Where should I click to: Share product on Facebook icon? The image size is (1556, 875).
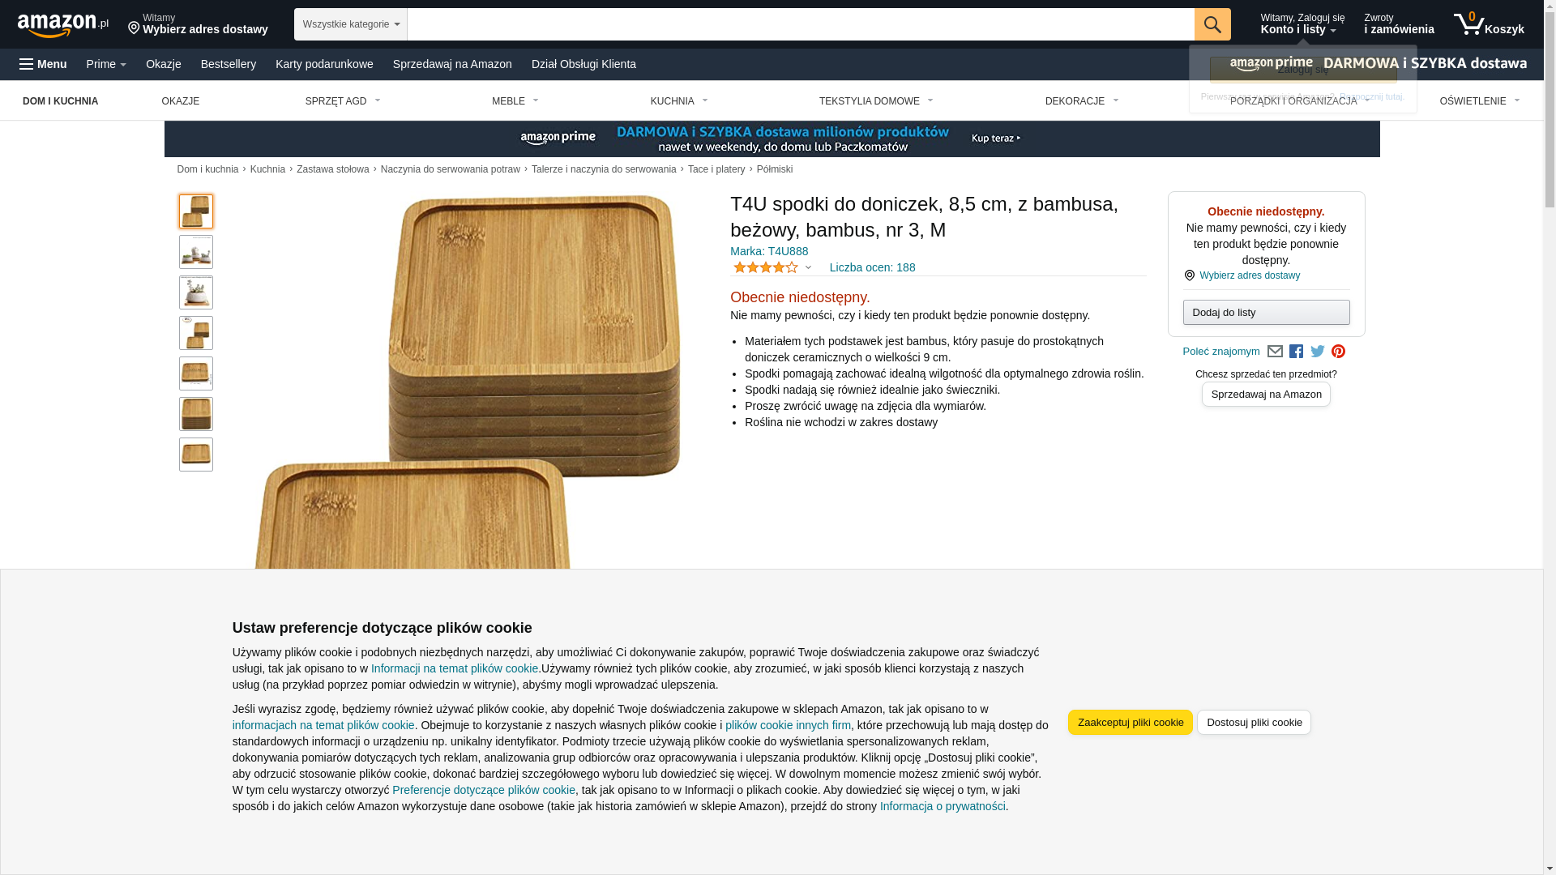click(x=1296, y=352)
